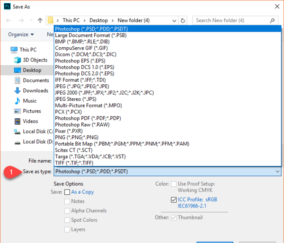Uncheck the ICC Profile sRGB checkbox
This screenshot has width=284, height=243.
[x=174, y=200]
